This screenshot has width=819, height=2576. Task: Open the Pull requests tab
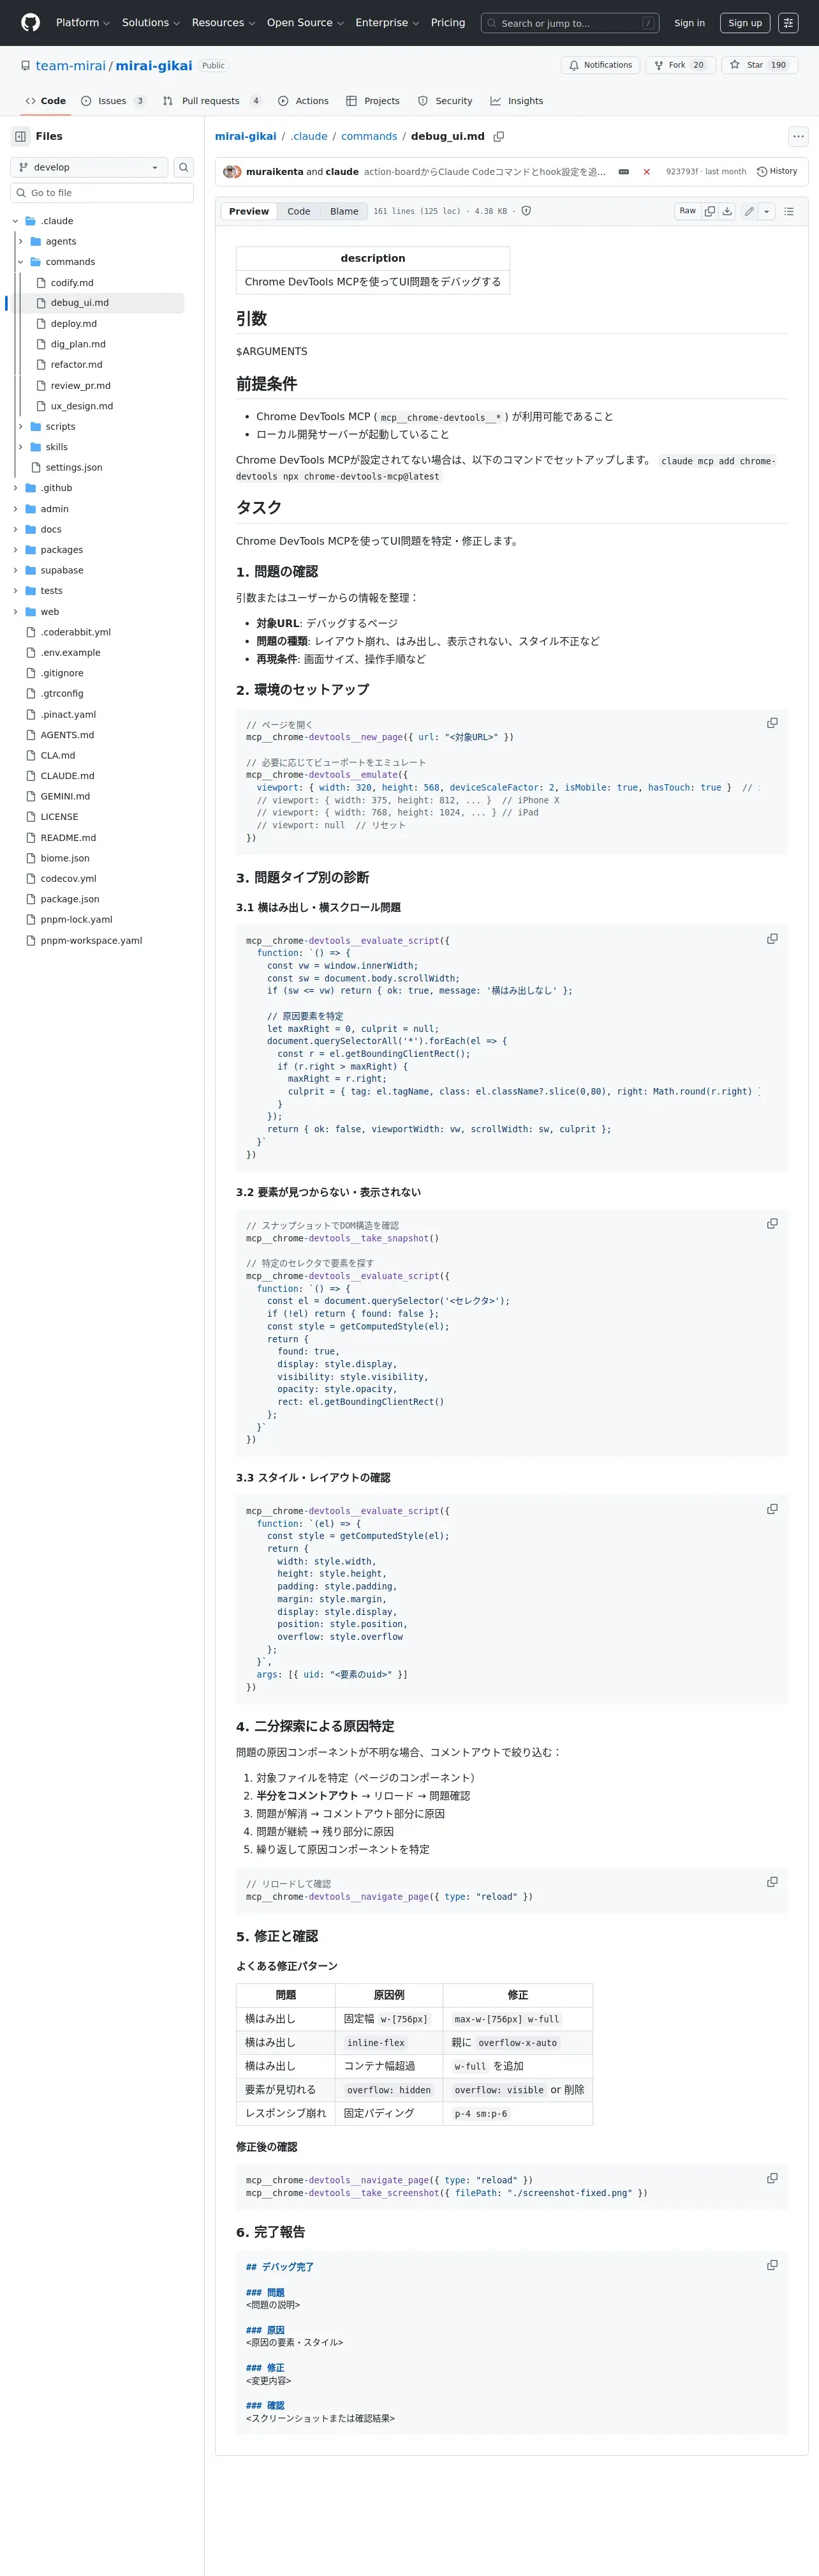(212, 101)
